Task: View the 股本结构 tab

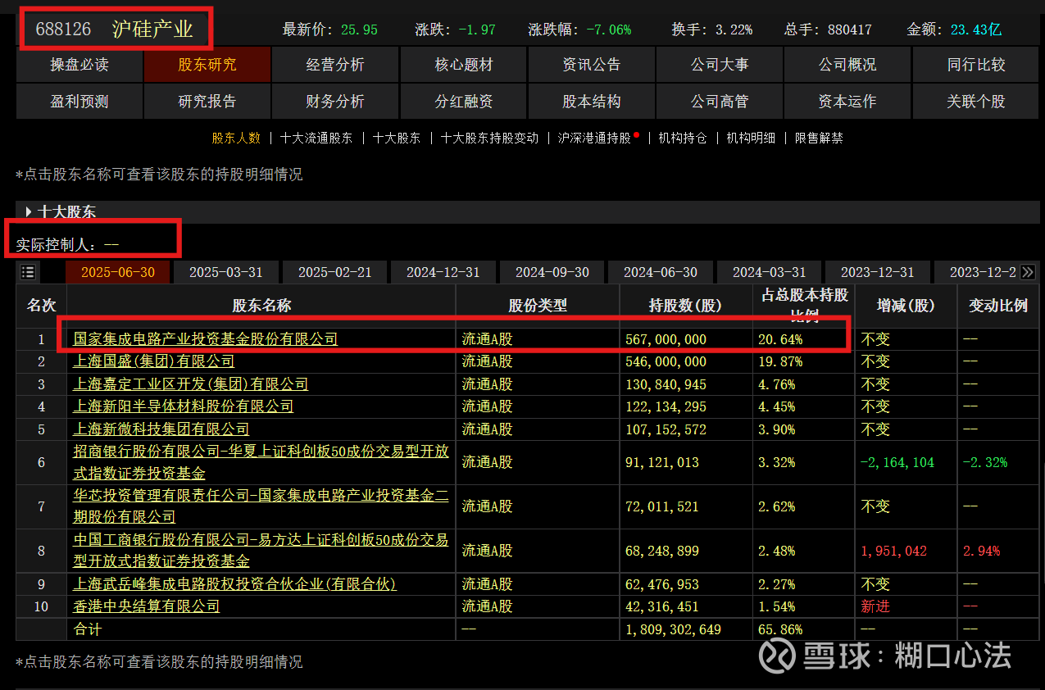Action: click(592, 102)
